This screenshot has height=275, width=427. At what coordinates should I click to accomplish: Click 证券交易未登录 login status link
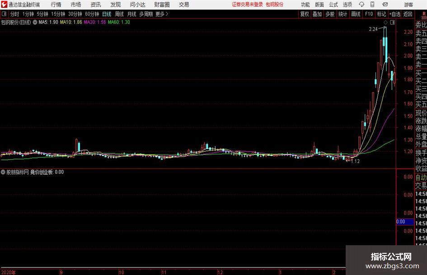(x=247, y=5)
